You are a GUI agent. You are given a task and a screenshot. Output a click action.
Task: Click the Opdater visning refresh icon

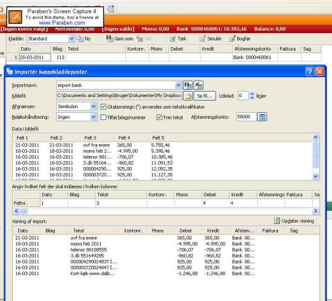(x=277, y=221)
